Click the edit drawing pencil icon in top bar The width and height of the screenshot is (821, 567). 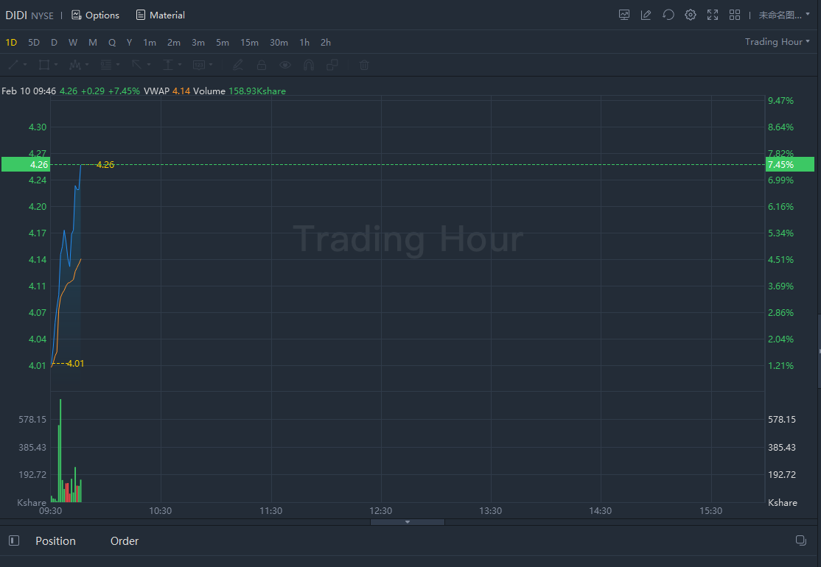coord(646,15)
